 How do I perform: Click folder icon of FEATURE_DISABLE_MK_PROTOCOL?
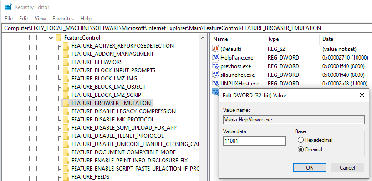click(66, 120)
